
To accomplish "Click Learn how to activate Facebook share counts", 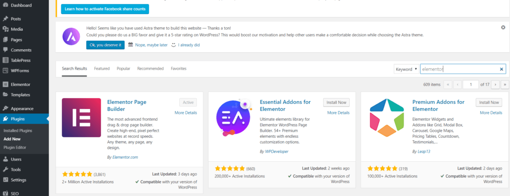I will [105, 9].
